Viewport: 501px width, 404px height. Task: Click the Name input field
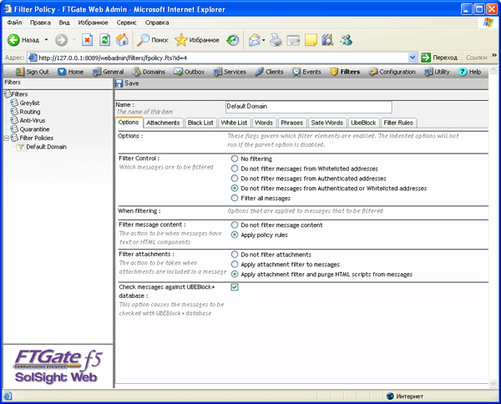(x=309, y=107)
